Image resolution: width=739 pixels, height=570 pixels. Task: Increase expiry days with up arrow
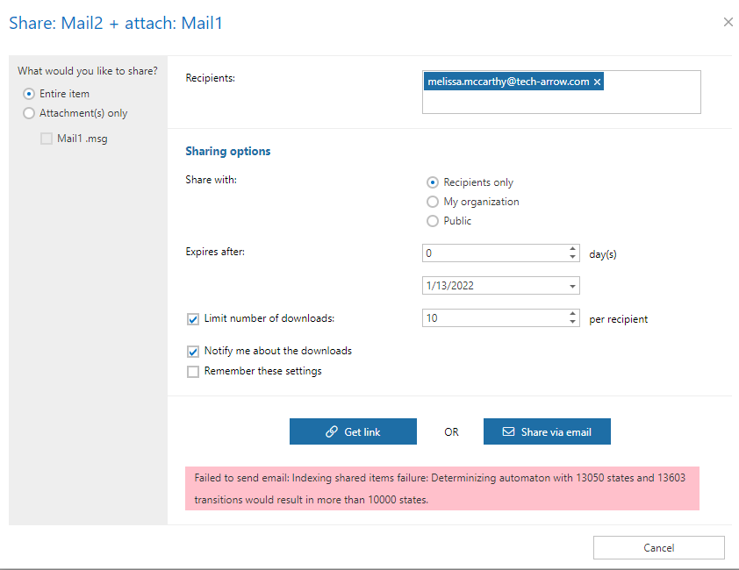tap(573, 248)
